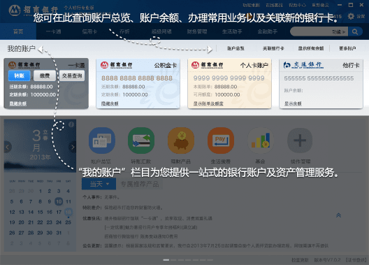This screenshot has width=369, height=265.
Task: Open the bar chart 基金 fund icon
Action: click(260, 141)
